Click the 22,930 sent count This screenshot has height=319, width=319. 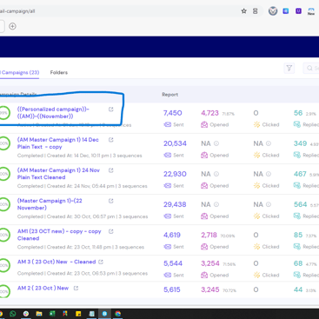coord(175,174)
